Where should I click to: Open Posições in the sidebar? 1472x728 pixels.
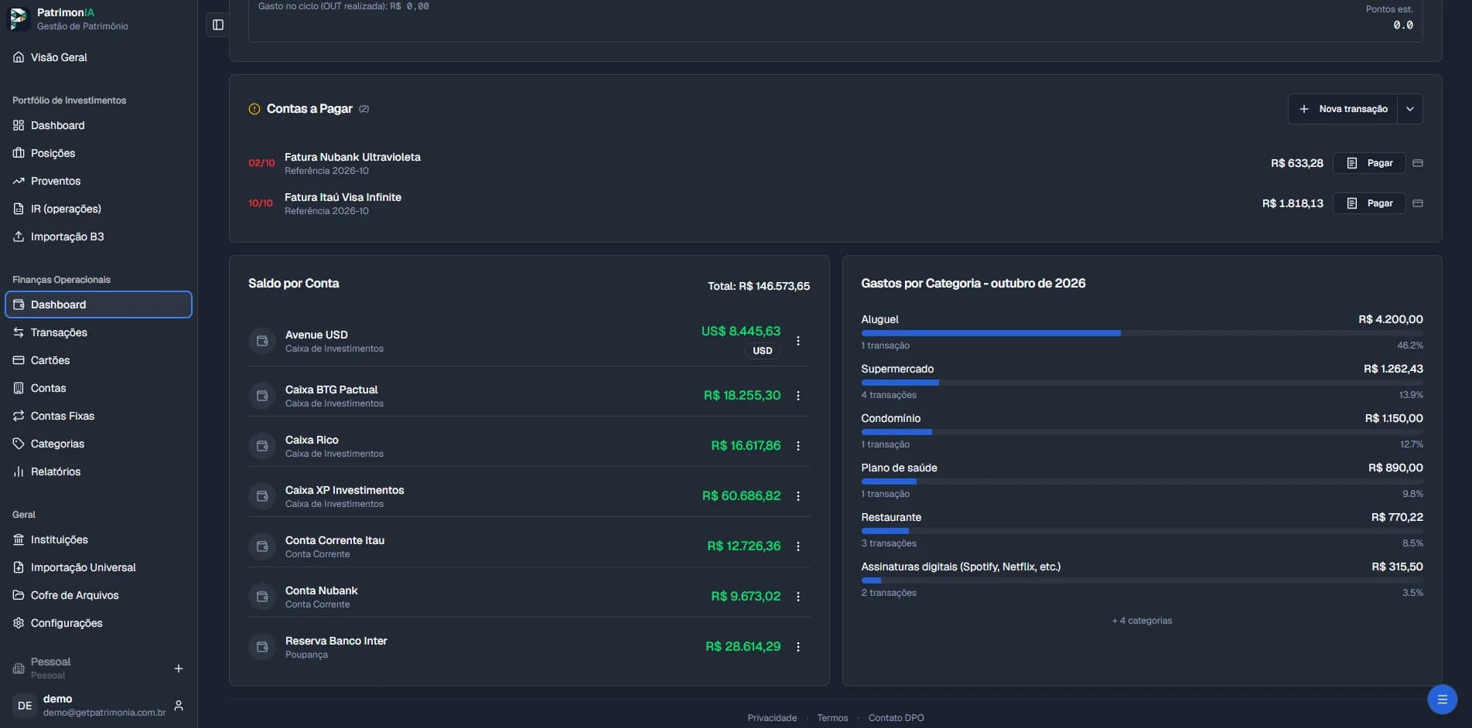point(98,153)
